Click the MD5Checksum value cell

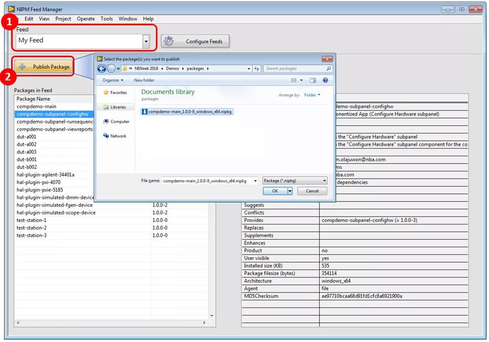point(393,296)
